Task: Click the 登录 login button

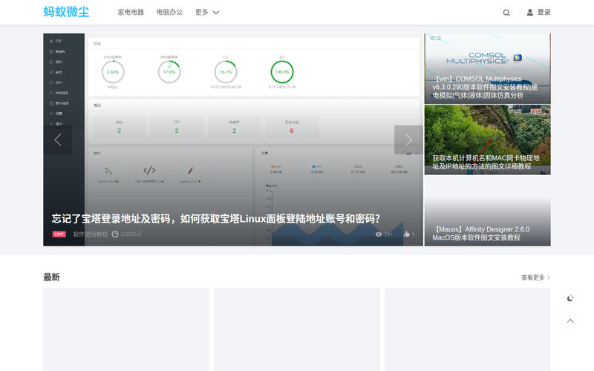Action: (x=538, y=13)
